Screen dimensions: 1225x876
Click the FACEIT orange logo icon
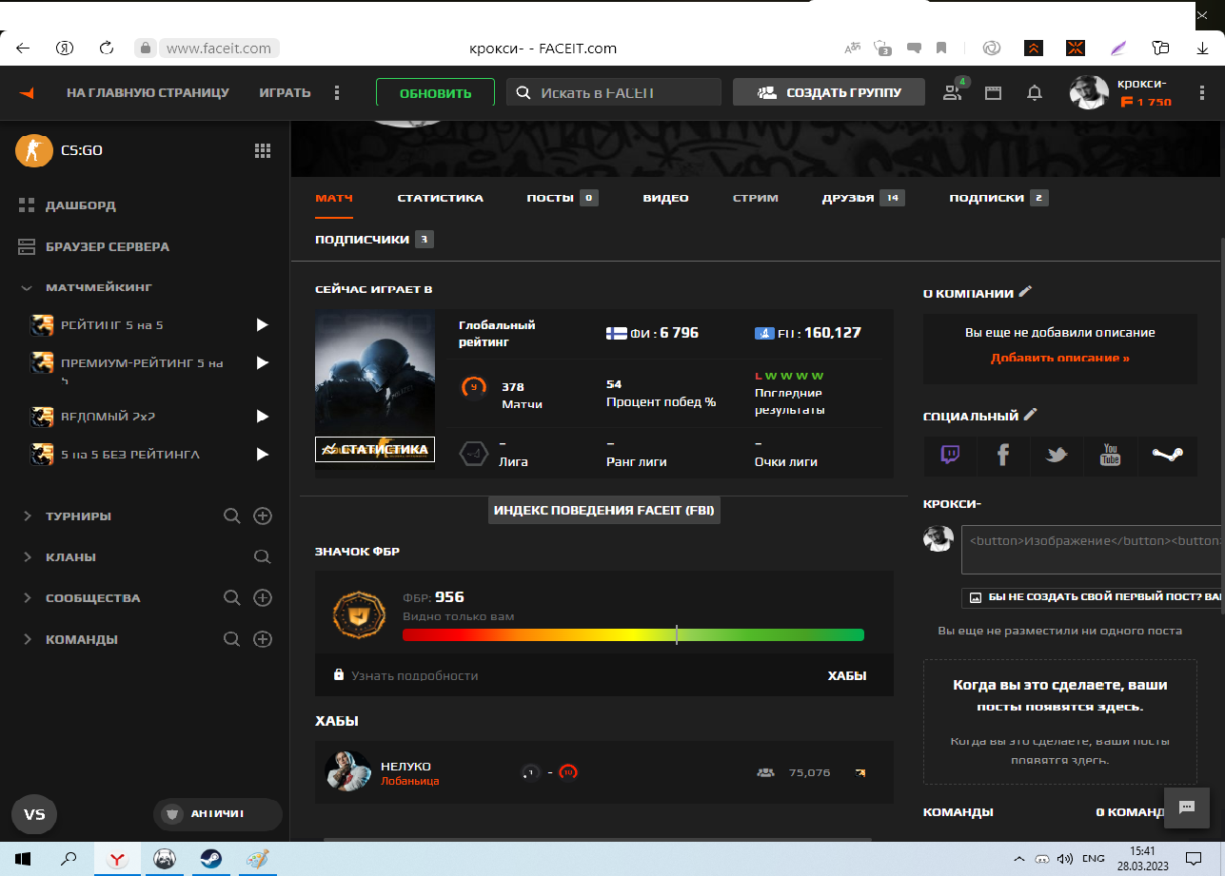pos(27,93)
